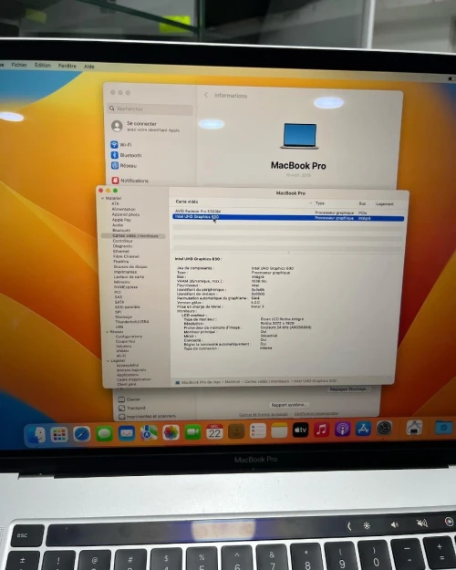Open Apple TV app in the Dock
Screen dimensions: 456x570
tap(300, 430)
